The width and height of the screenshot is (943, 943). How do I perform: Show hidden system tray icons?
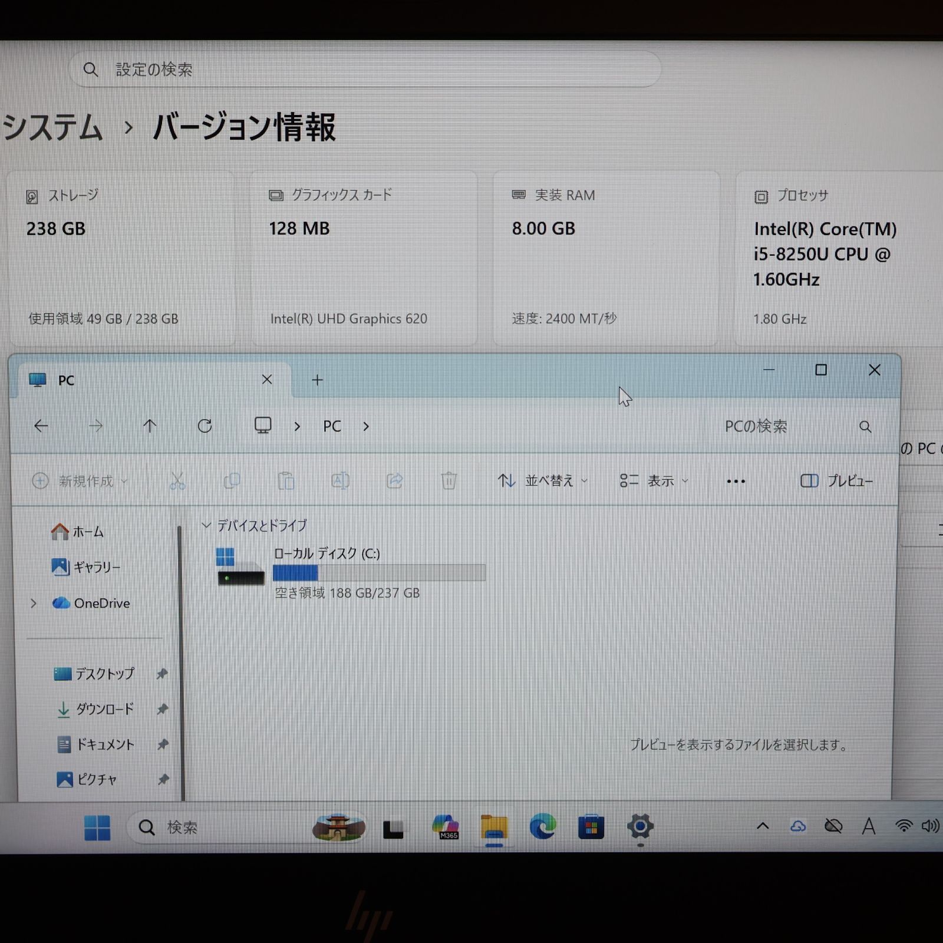click(x=763, y=826)
